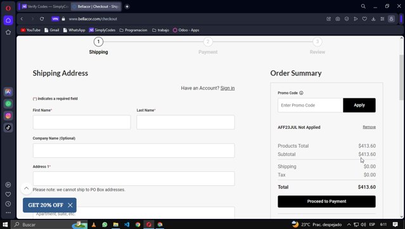The image size is (405, 229).
Task: Search tabs magnifier icon
Action: [x=363, y=6]
